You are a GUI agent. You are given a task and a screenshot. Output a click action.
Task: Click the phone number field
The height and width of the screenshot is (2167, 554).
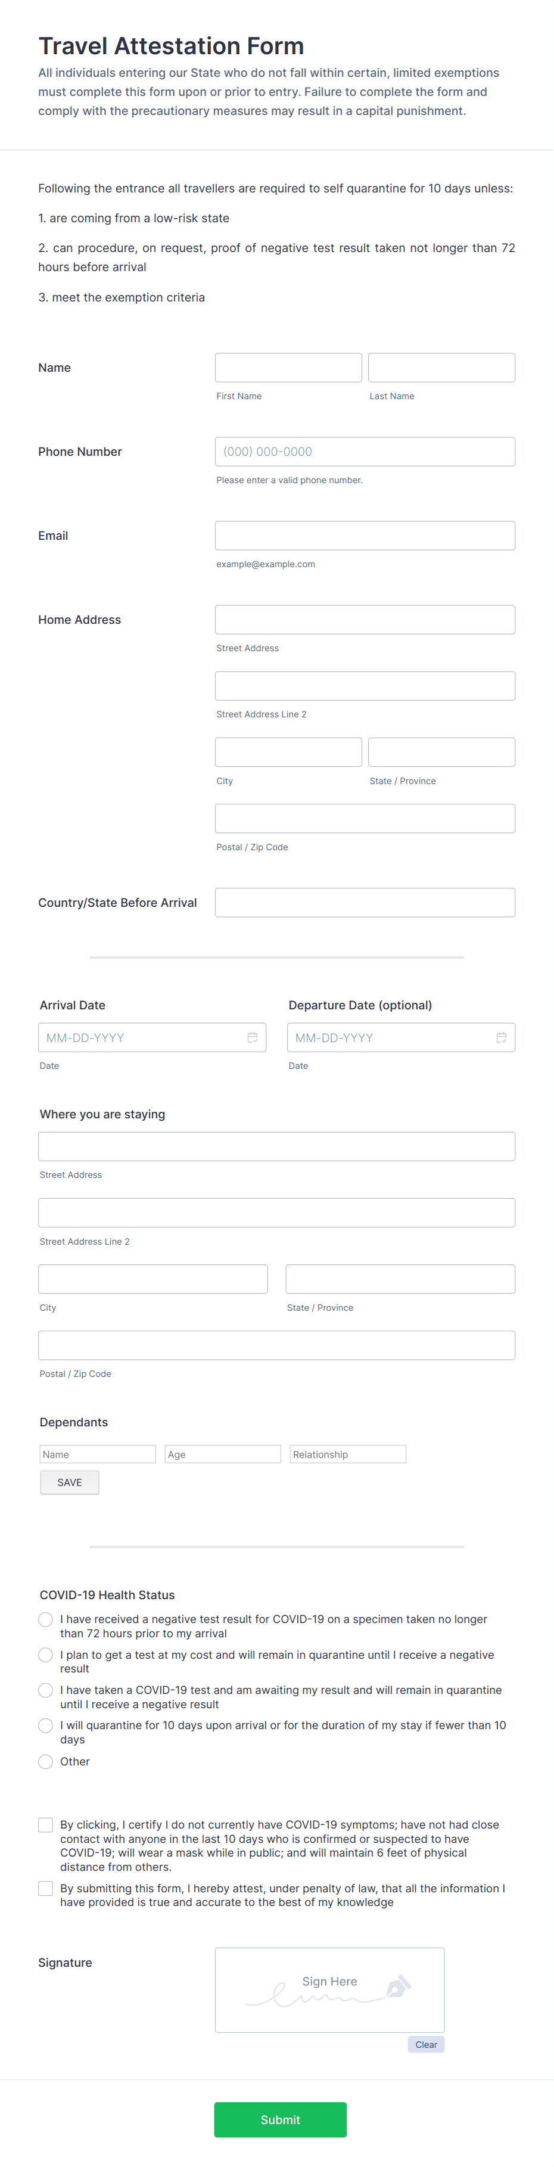pyautogui.click(x=365, y=451)
